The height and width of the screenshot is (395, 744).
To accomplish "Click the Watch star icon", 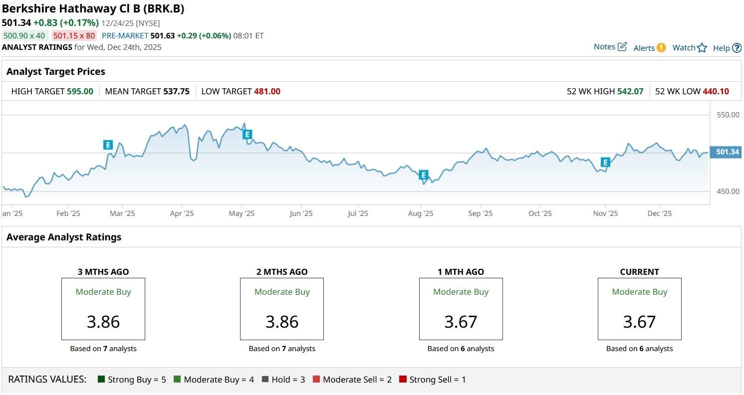I will coord(702,48).
